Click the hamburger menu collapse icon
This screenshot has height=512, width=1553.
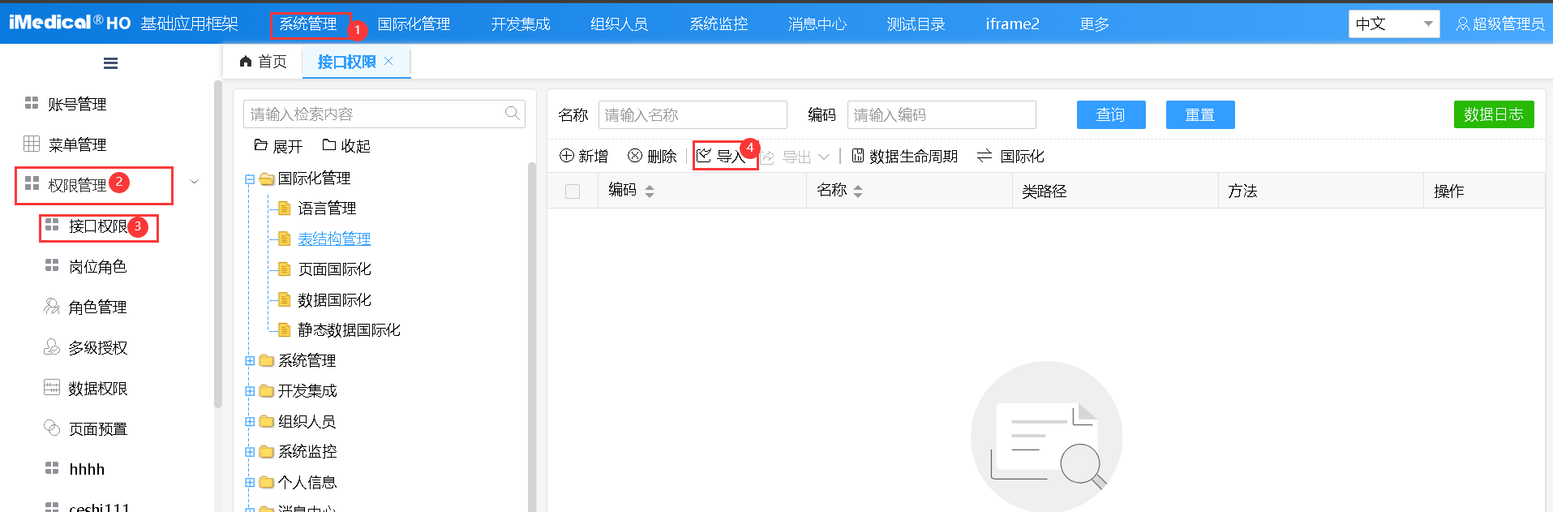pyautogui.click(x=111, y=63)
